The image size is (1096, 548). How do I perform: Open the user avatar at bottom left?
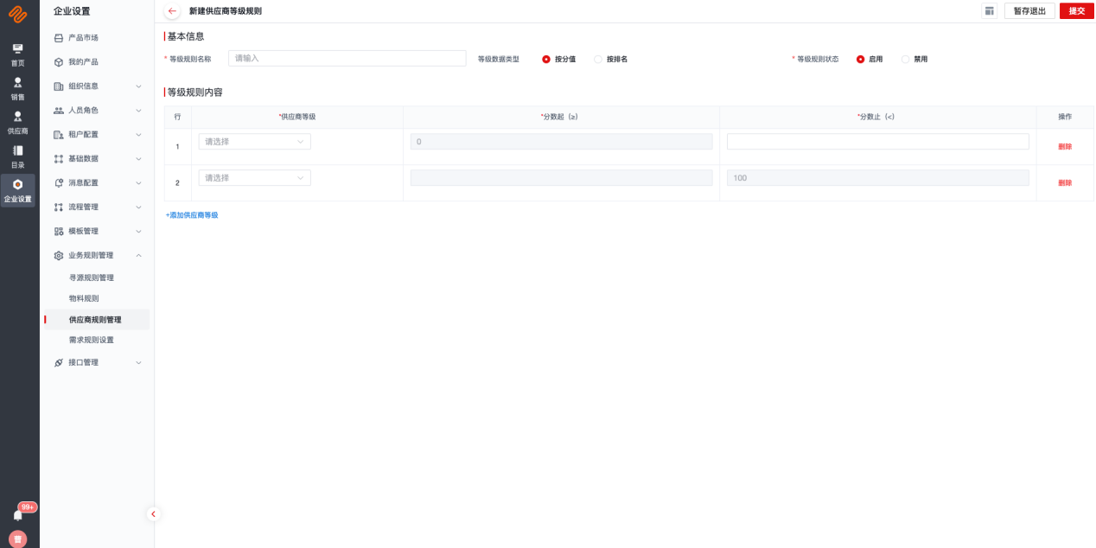point(17,538)
